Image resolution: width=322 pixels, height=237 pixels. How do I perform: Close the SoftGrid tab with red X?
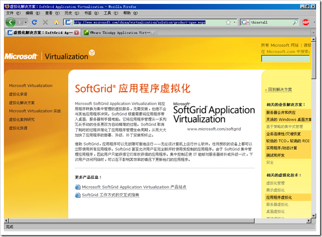tap(77, 33)
